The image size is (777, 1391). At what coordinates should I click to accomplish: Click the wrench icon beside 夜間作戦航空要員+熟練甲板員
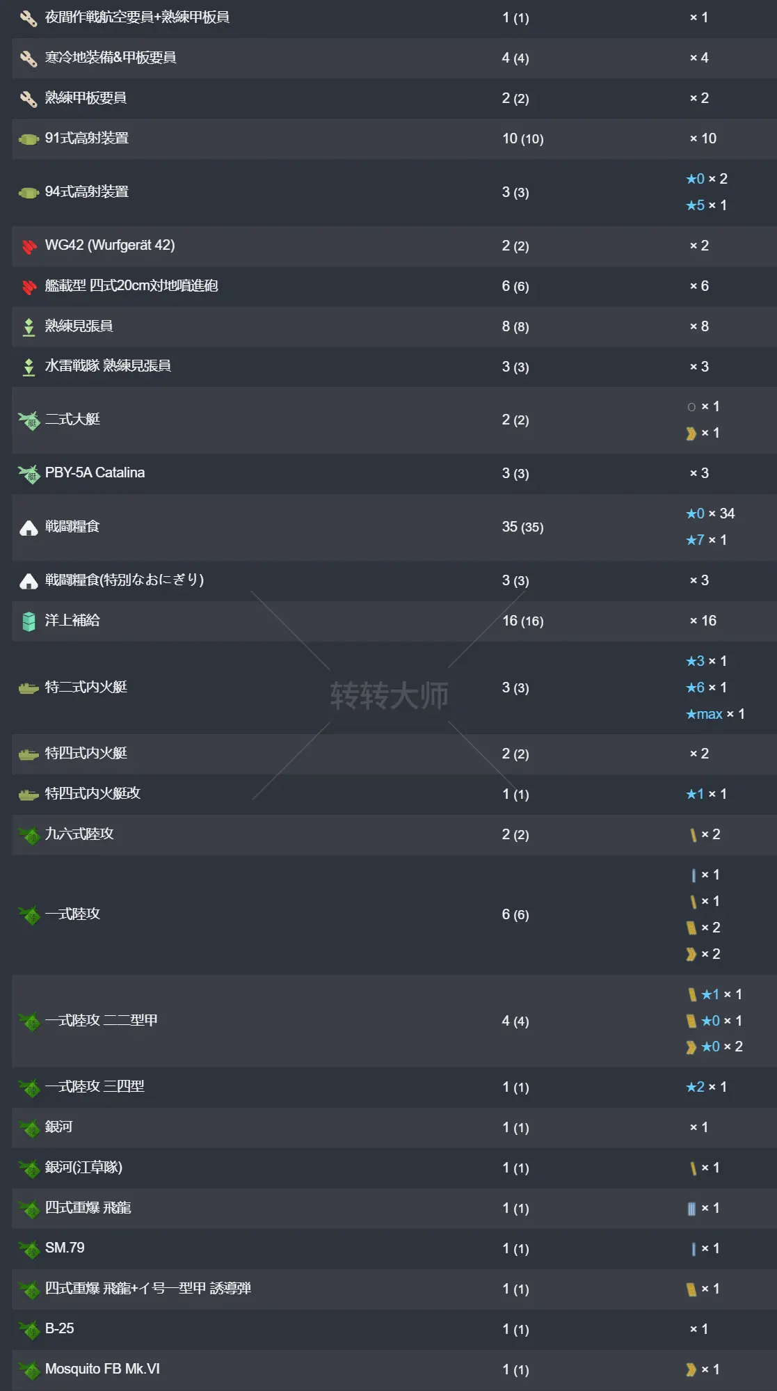tap(28, 17)
